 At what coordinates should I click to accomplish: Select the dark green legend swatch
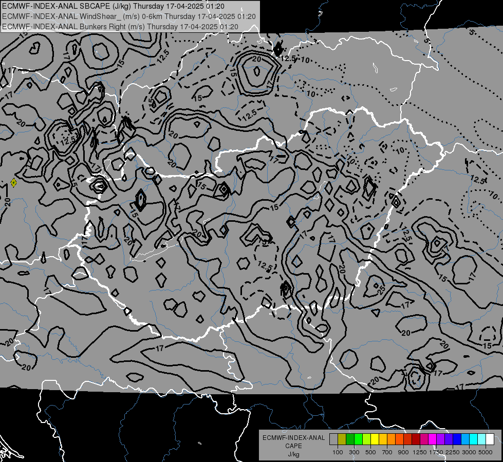[x=350, y=439]
